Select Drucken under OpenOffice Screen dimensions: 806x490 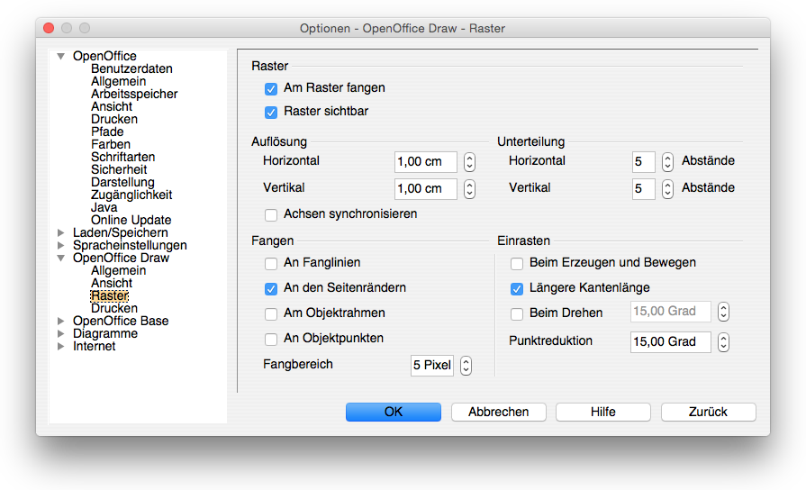(114, 119)
